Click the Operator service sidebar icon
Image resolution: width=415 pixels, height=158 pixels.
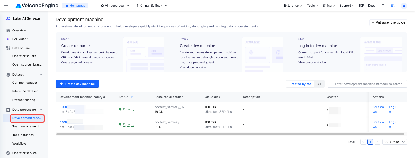point(8,153)
